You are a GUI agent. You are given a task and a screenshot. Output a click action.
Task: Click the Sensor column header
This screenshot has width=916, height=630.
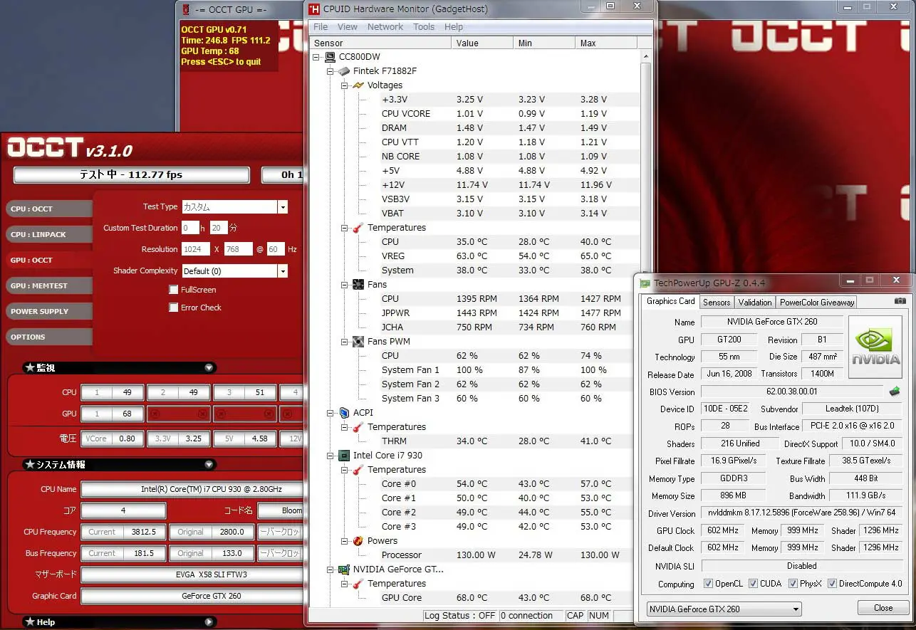tap(381, 43)
